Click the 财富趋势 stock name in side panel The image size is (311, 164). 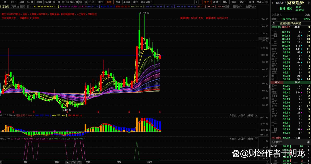295,3
